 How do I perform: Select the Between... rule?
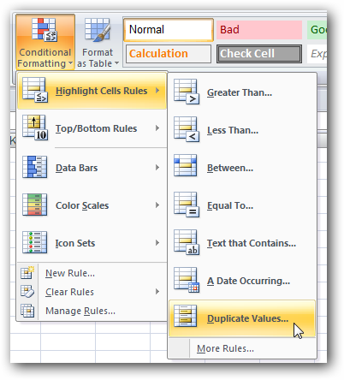242,168
